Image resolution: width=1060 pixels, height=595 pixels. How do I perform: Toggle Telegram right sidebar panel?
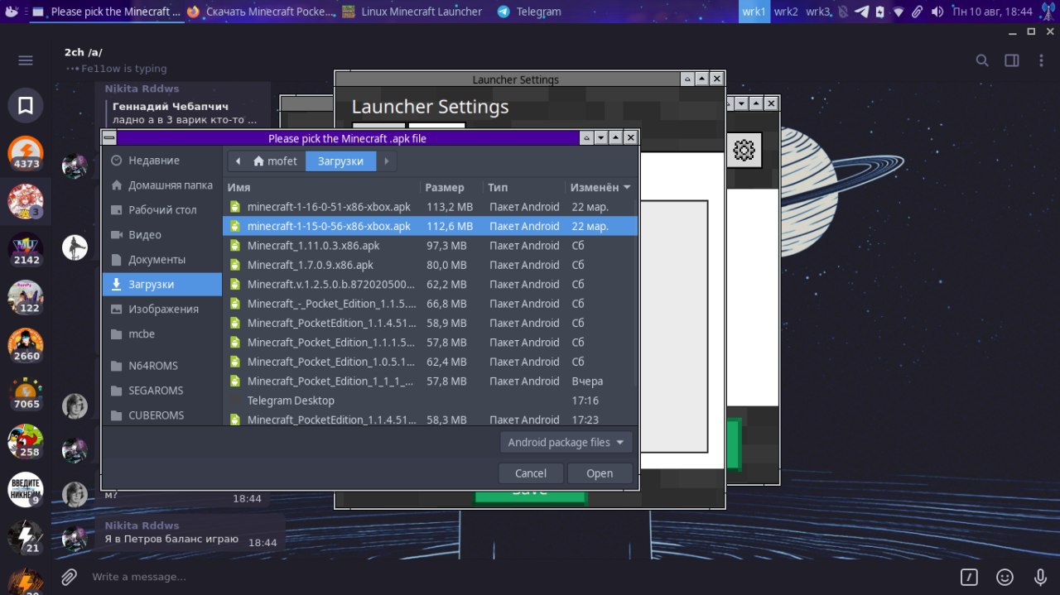pos(1012,60)
